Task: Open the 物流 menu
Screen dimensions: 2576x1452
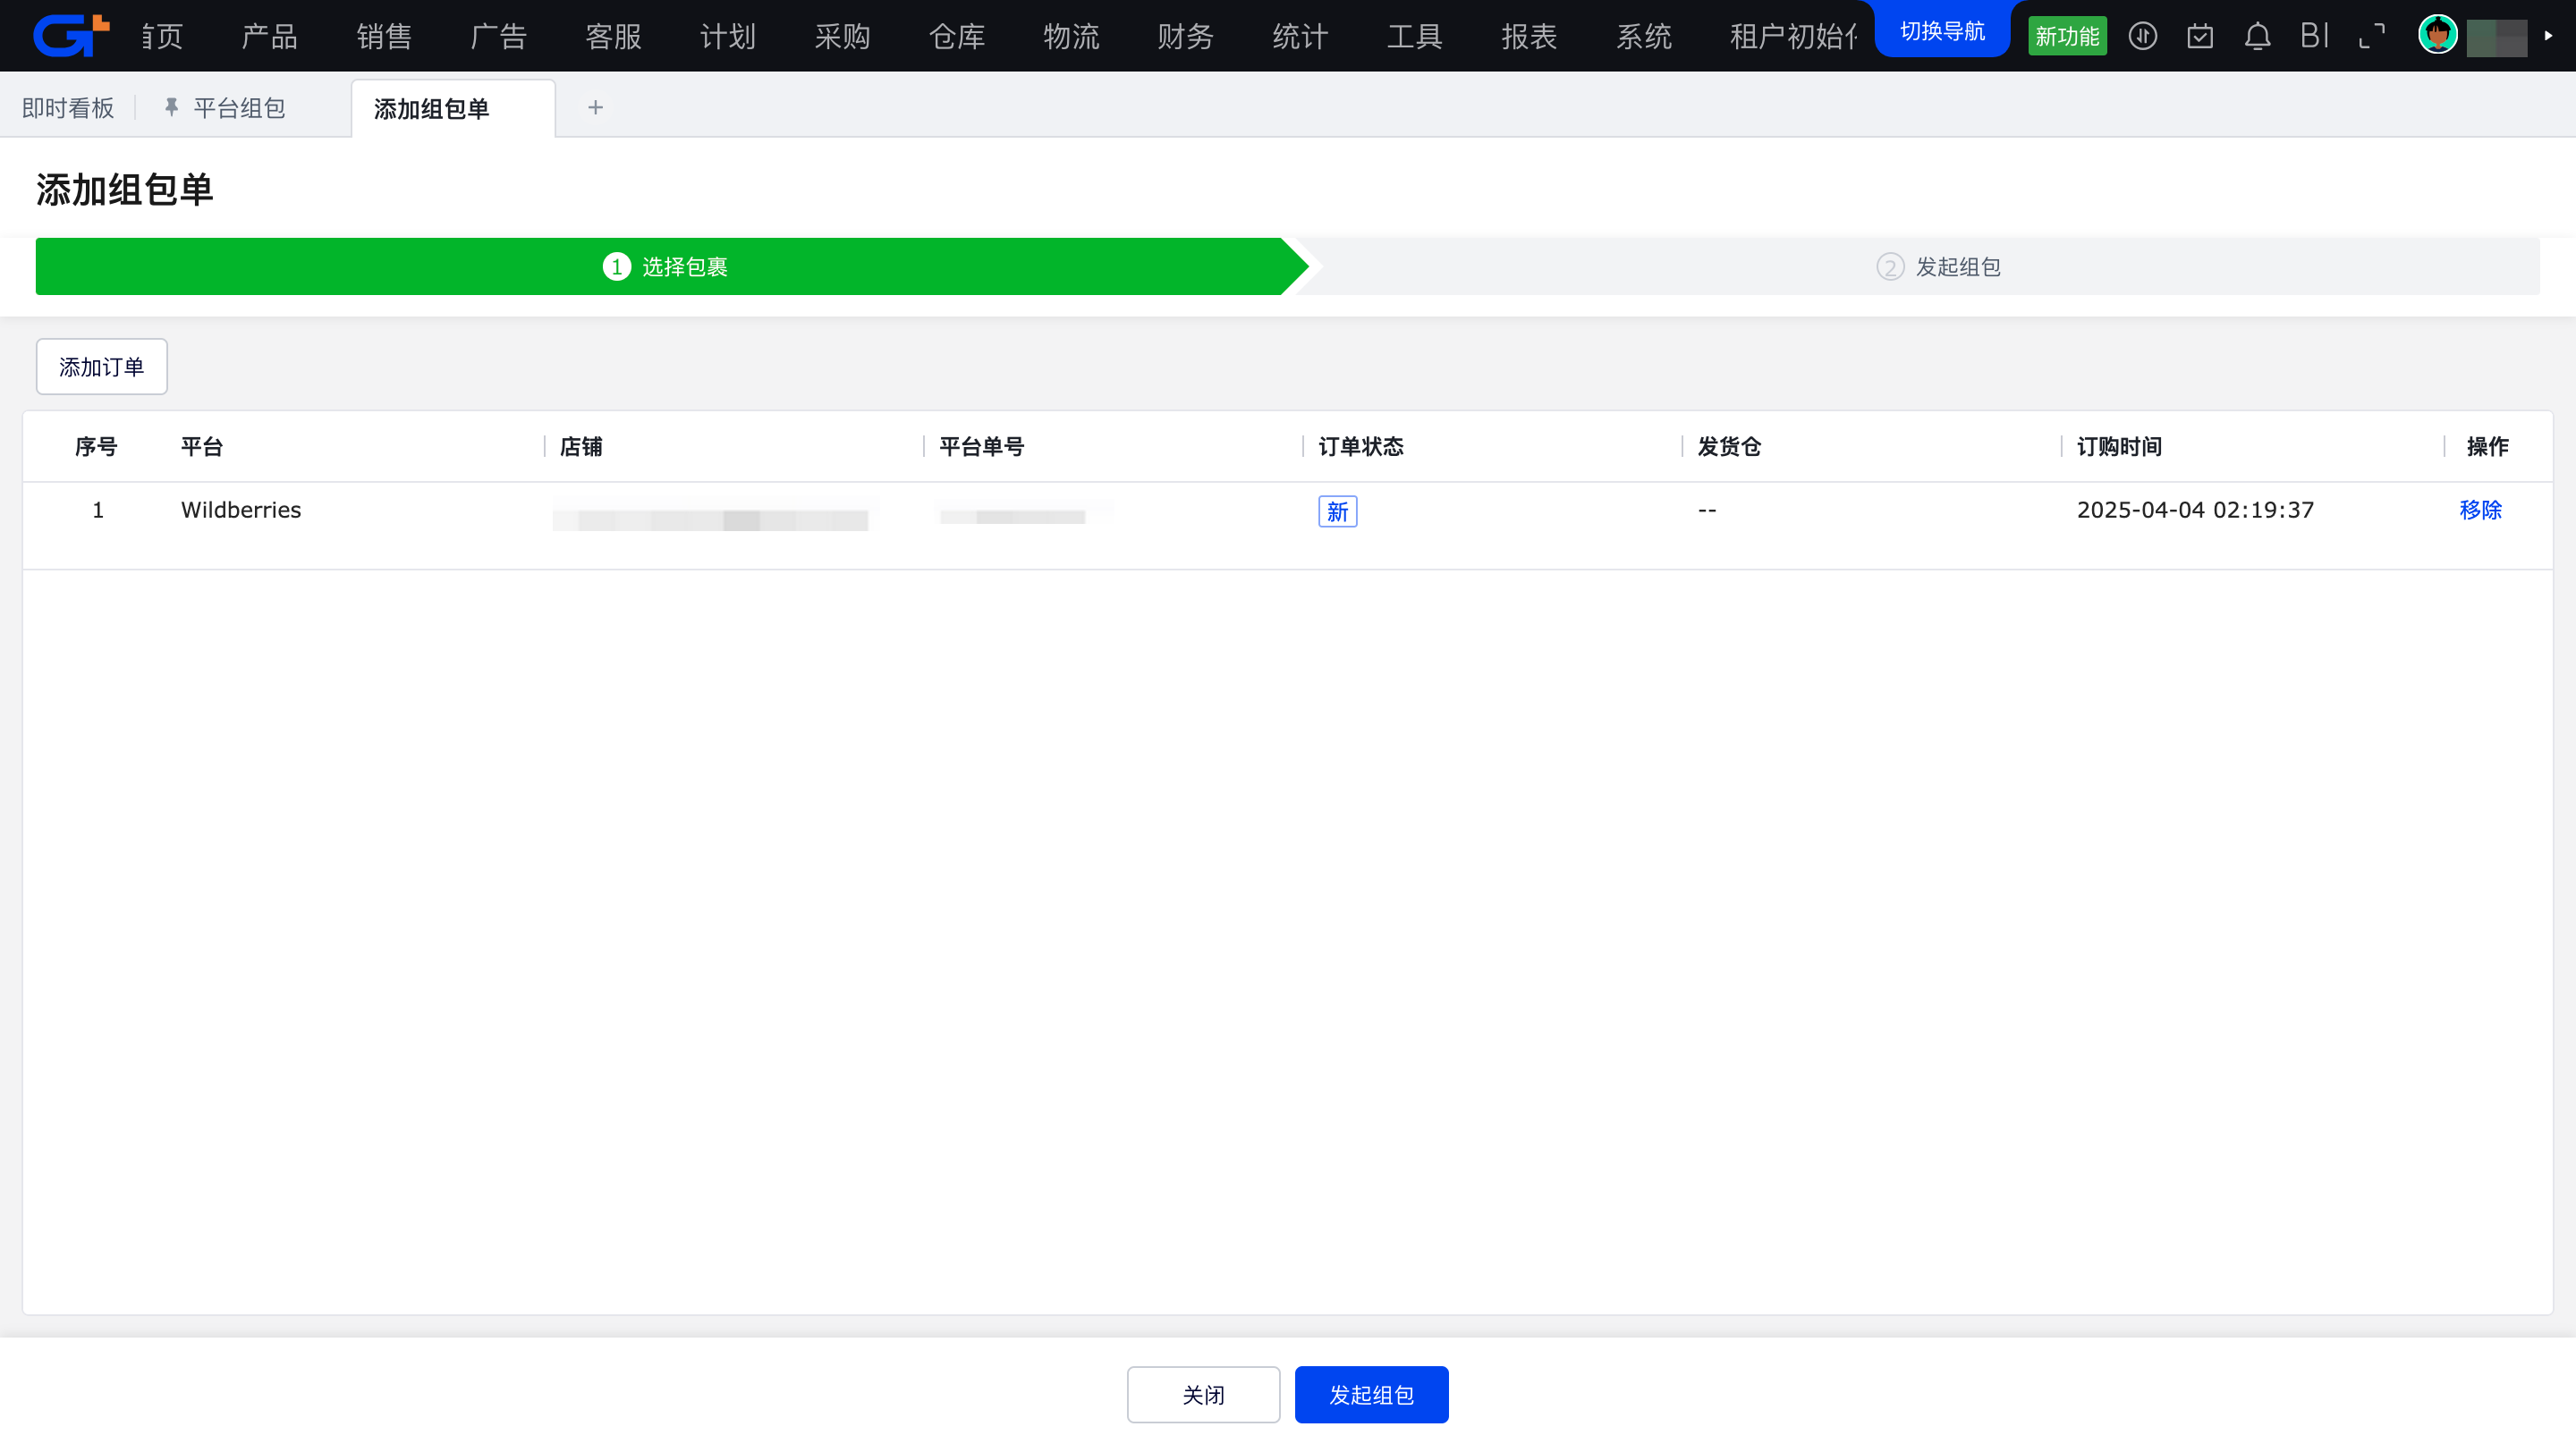Action: click(x=1071, y=36)
